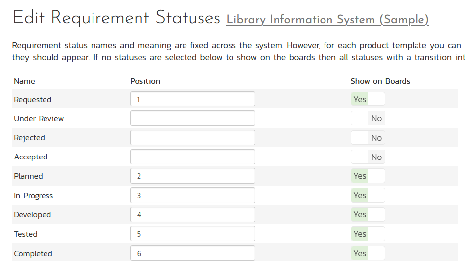465x261 pixels.
Task: Click the Position box for Tested
Action: tap(192, 234)
